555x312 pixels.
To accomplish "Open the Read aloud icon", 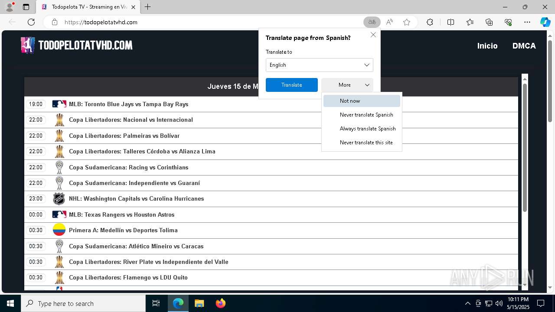I will (x=389, y=22).
